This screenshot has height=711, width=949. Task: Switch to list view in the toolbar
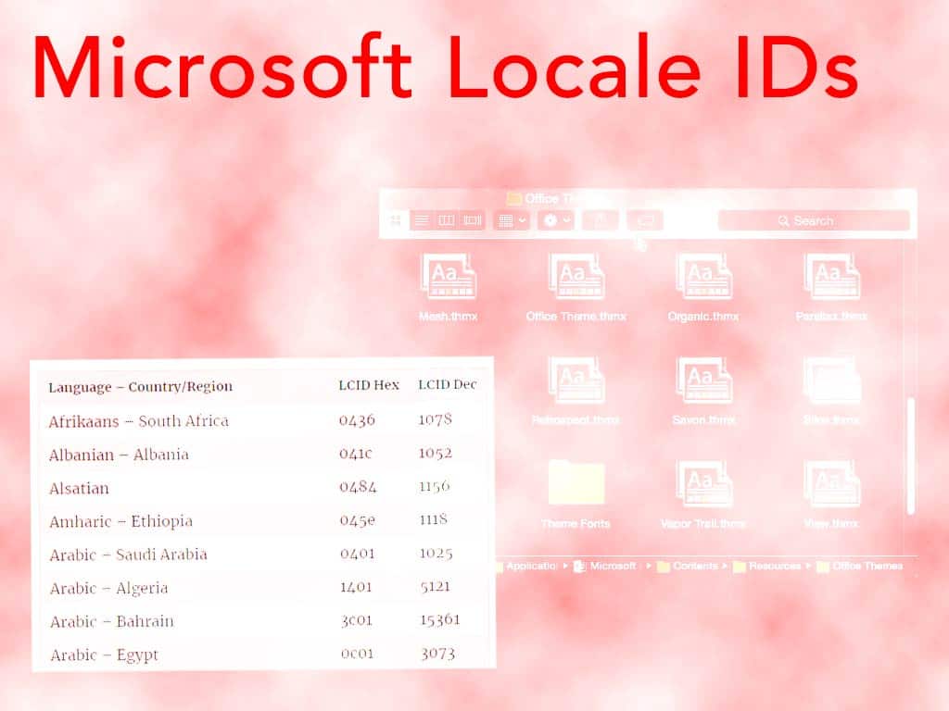pyautogui.click(x=422, y=220)
